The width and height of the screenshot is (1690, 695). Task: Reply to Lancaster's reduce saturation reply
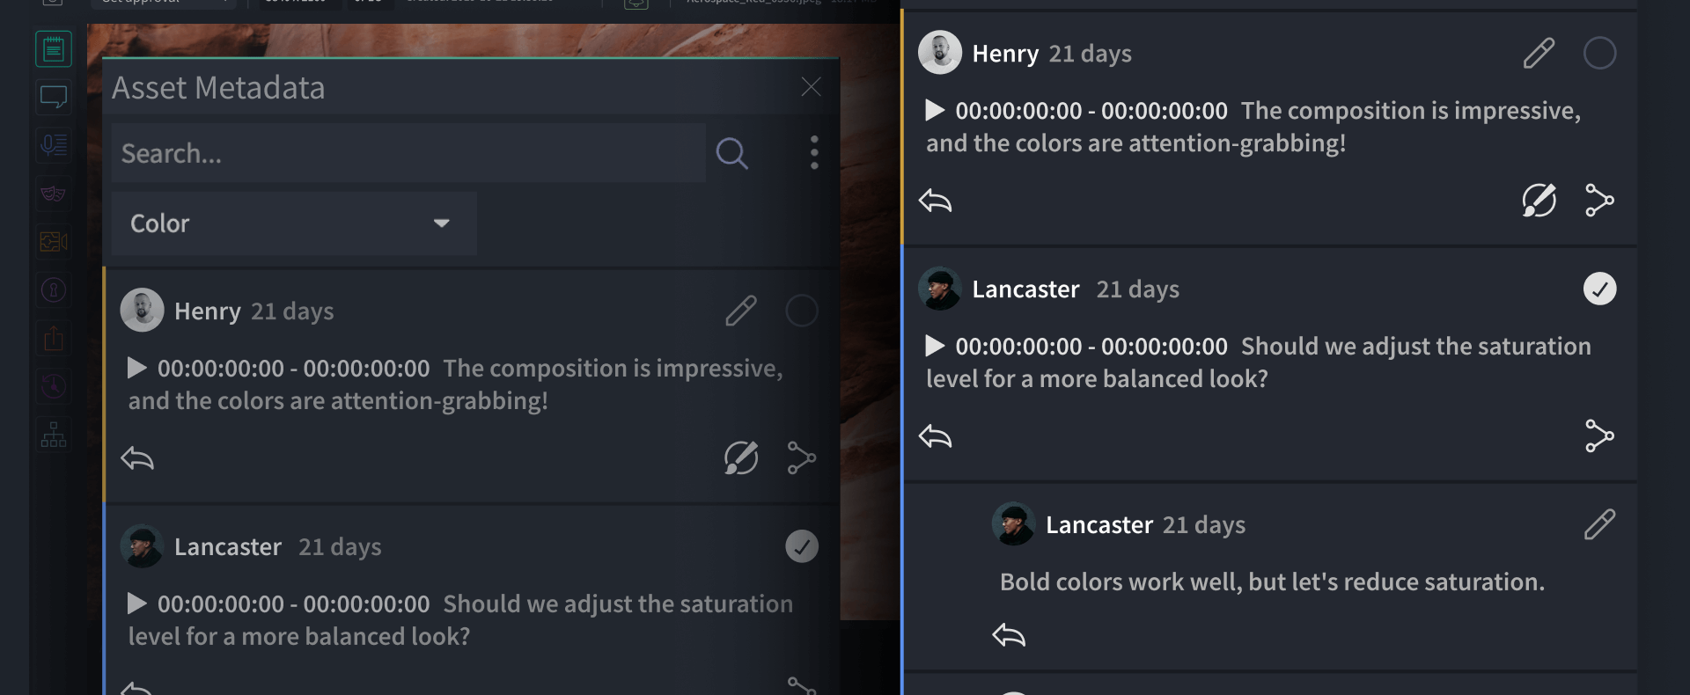point(1009,635)
